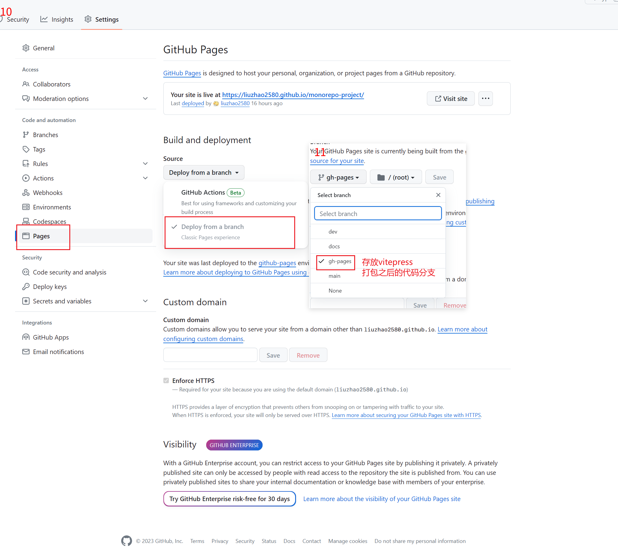Click the Environments server icon

click(26, 207)
